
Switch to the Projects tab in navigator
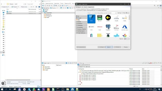(x=54, y=8)
